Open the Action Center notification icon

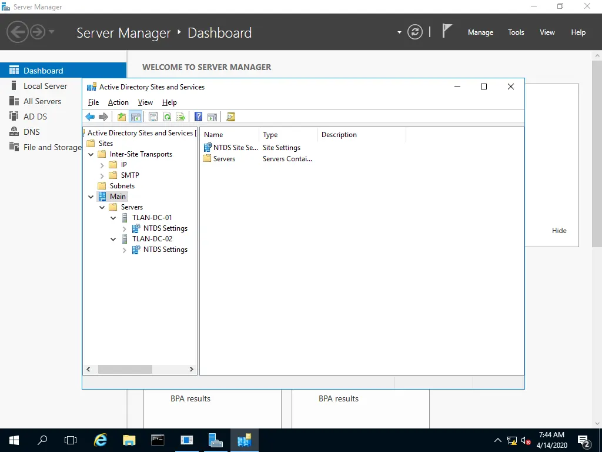584,441
